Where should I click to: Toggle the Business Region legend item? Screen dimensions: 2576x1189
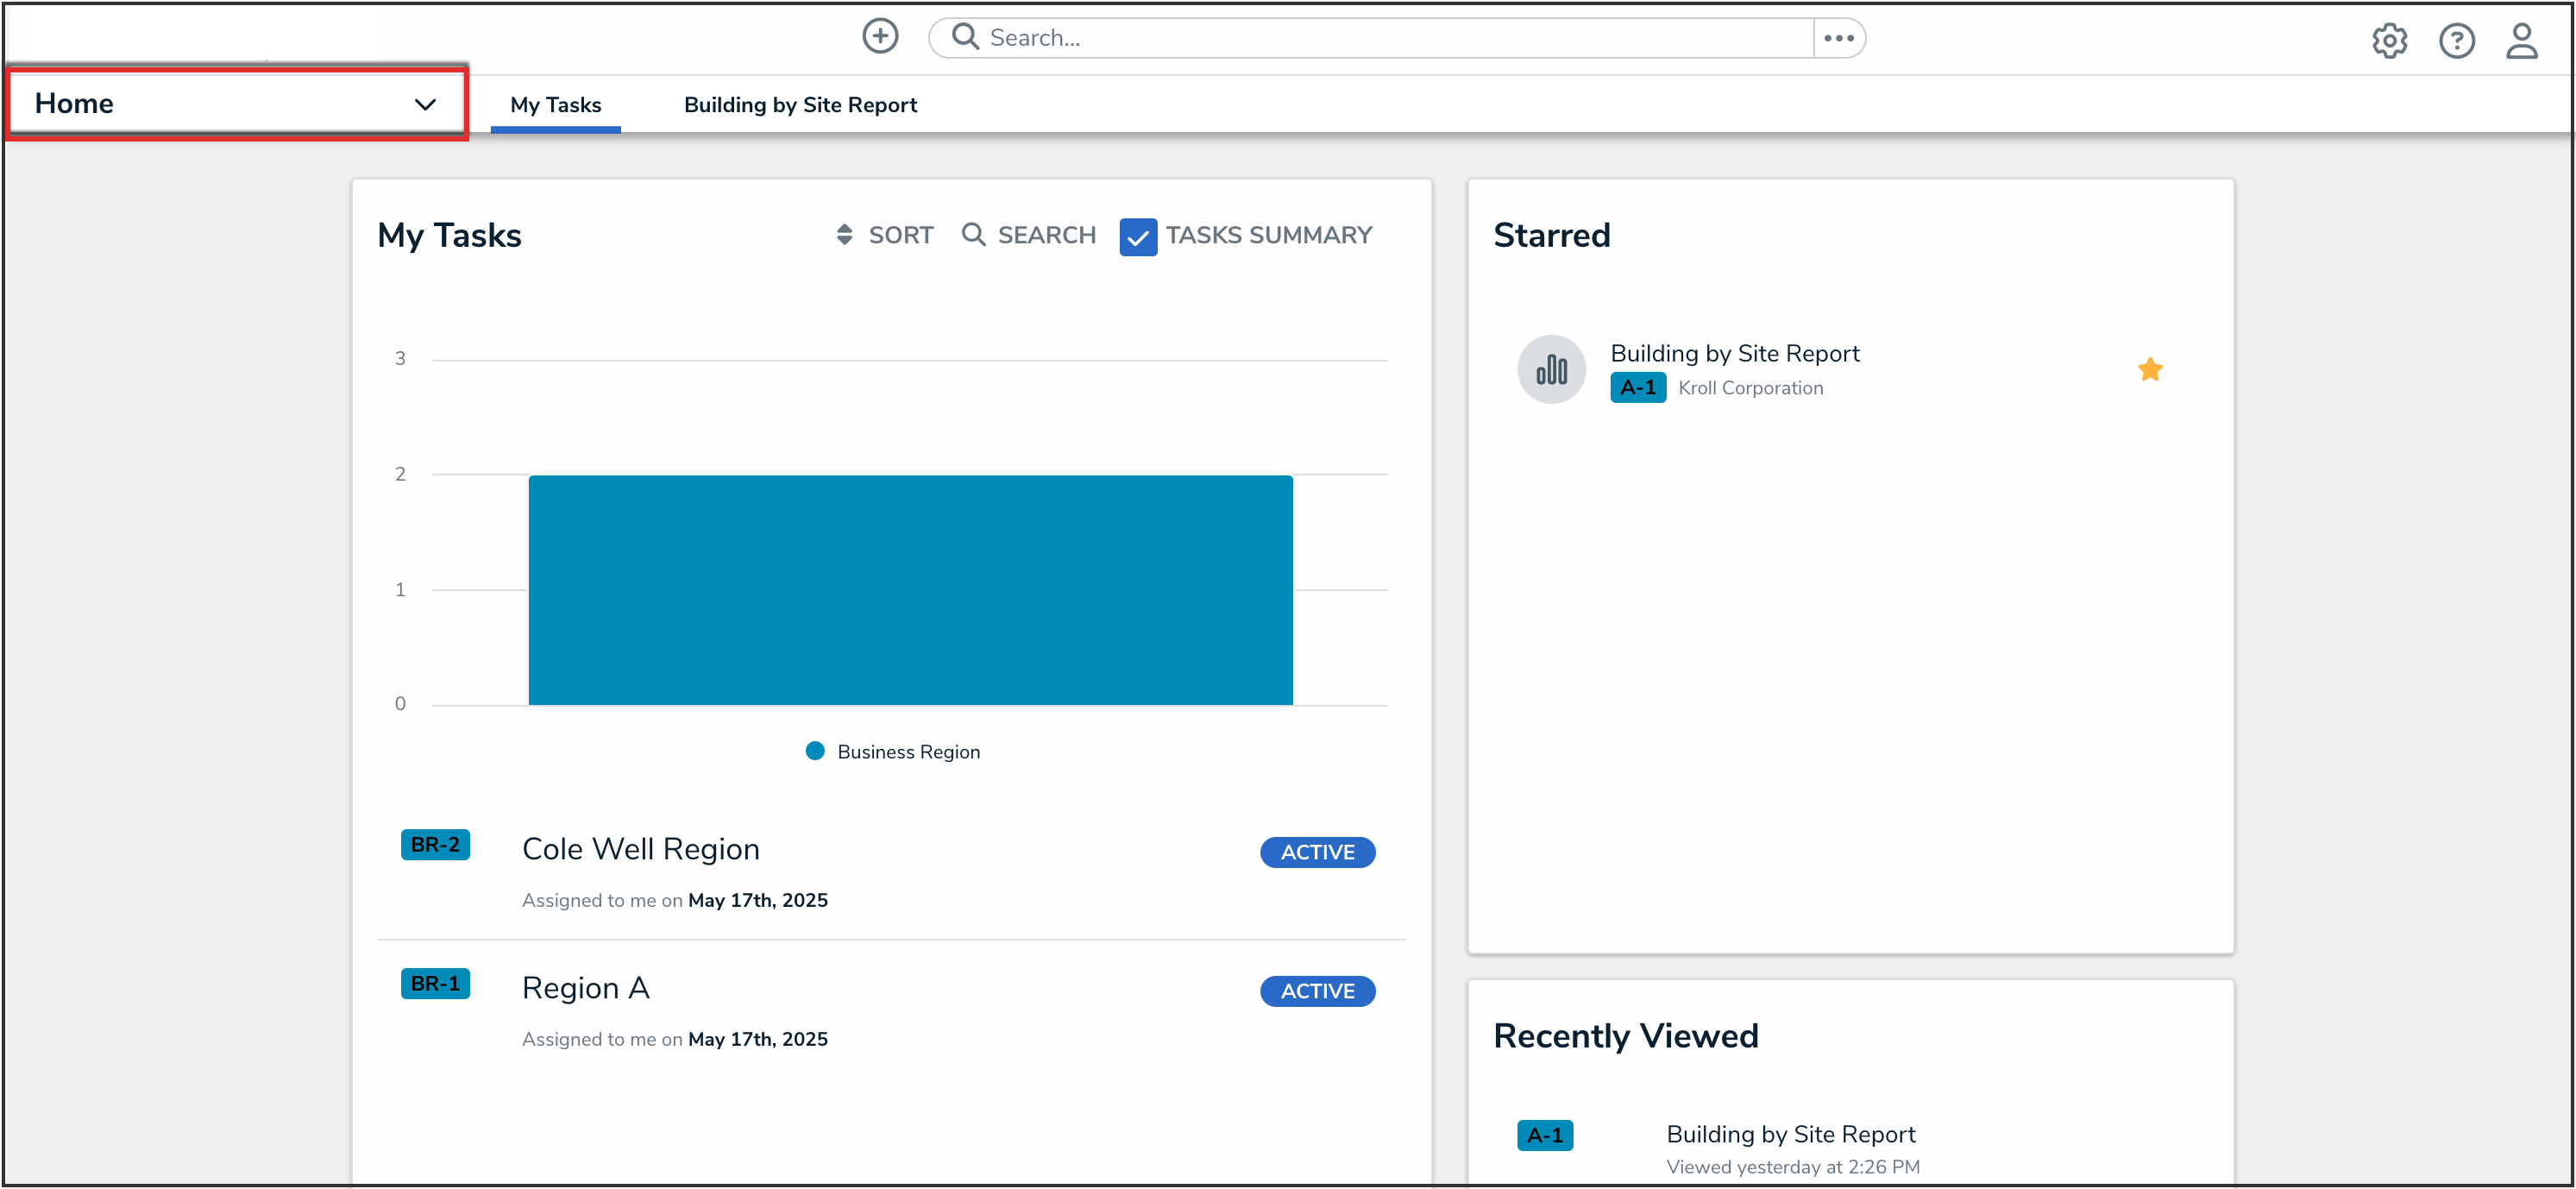tap(893, 752)
